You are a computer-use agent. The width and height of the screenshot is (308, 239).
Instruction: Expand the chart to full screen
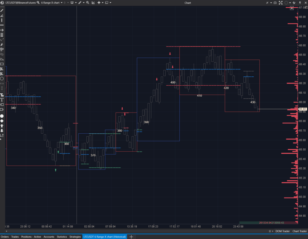coord(281,3)
